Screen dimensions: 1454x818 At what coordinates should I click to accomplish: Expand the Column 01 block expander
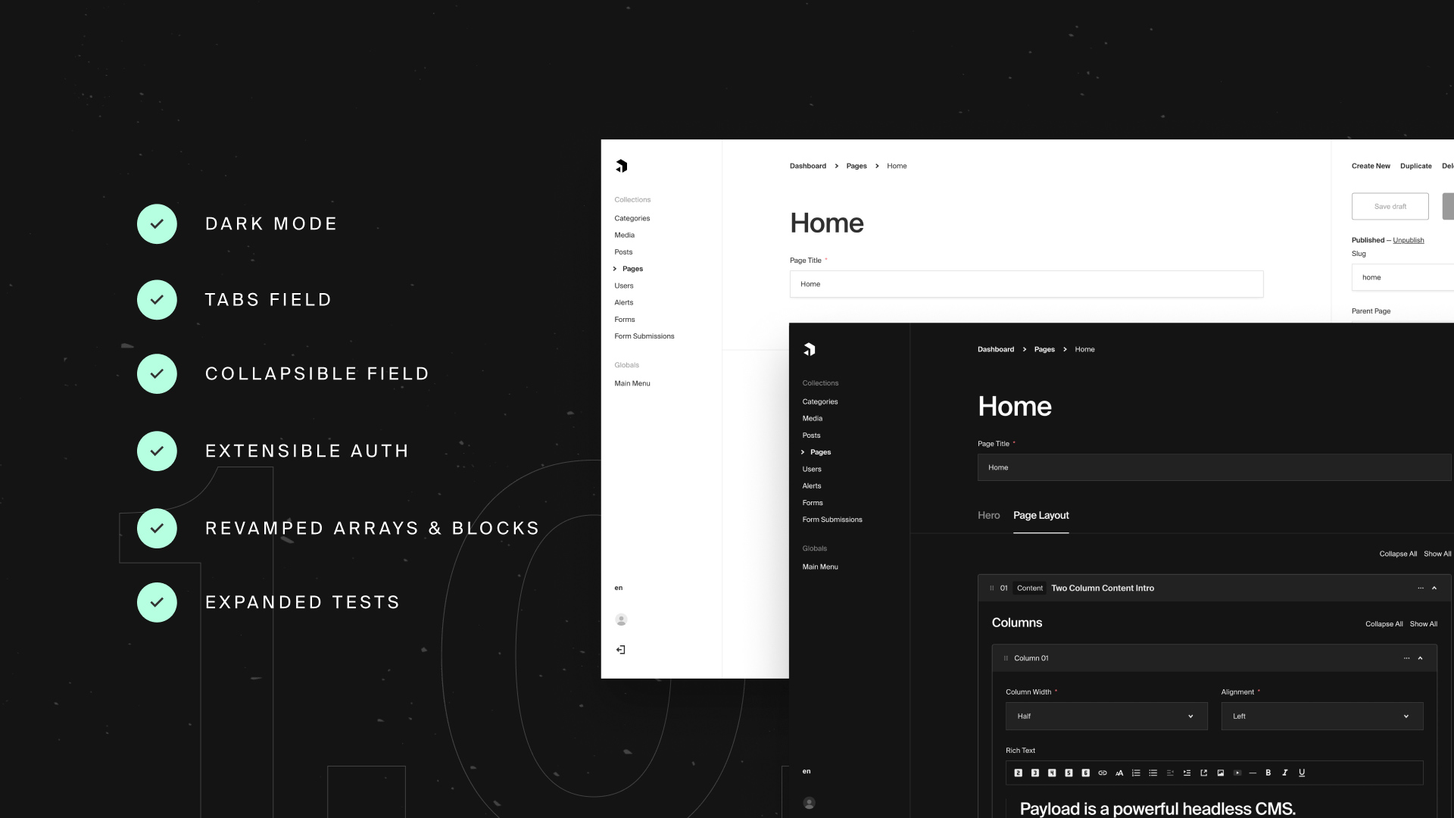[x=1420, y=657]
